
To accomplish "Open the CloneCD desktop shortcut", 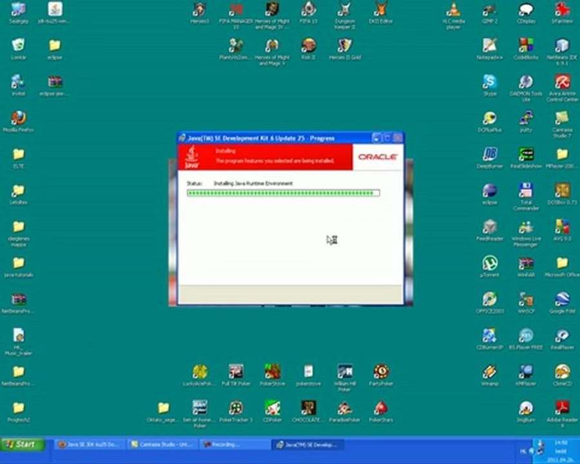I will (x=562, y=375).
